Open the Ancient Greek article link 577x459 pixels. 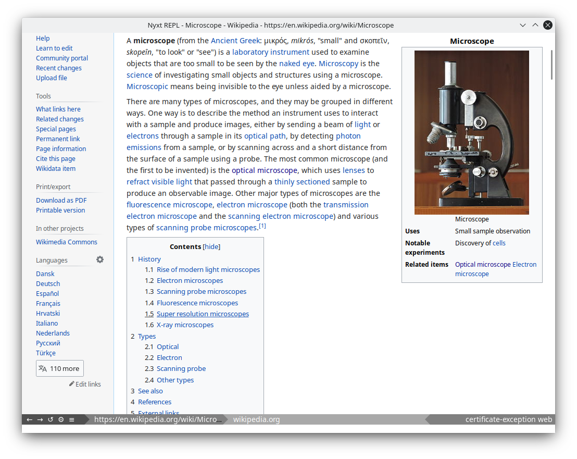pyautogui.click(x=235, y=41)
